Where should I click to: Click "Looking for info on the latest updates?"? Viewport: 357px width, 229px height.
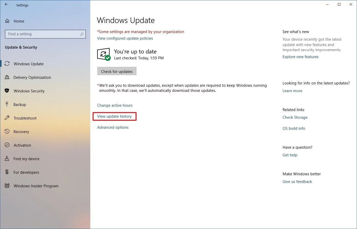[316, 83]
